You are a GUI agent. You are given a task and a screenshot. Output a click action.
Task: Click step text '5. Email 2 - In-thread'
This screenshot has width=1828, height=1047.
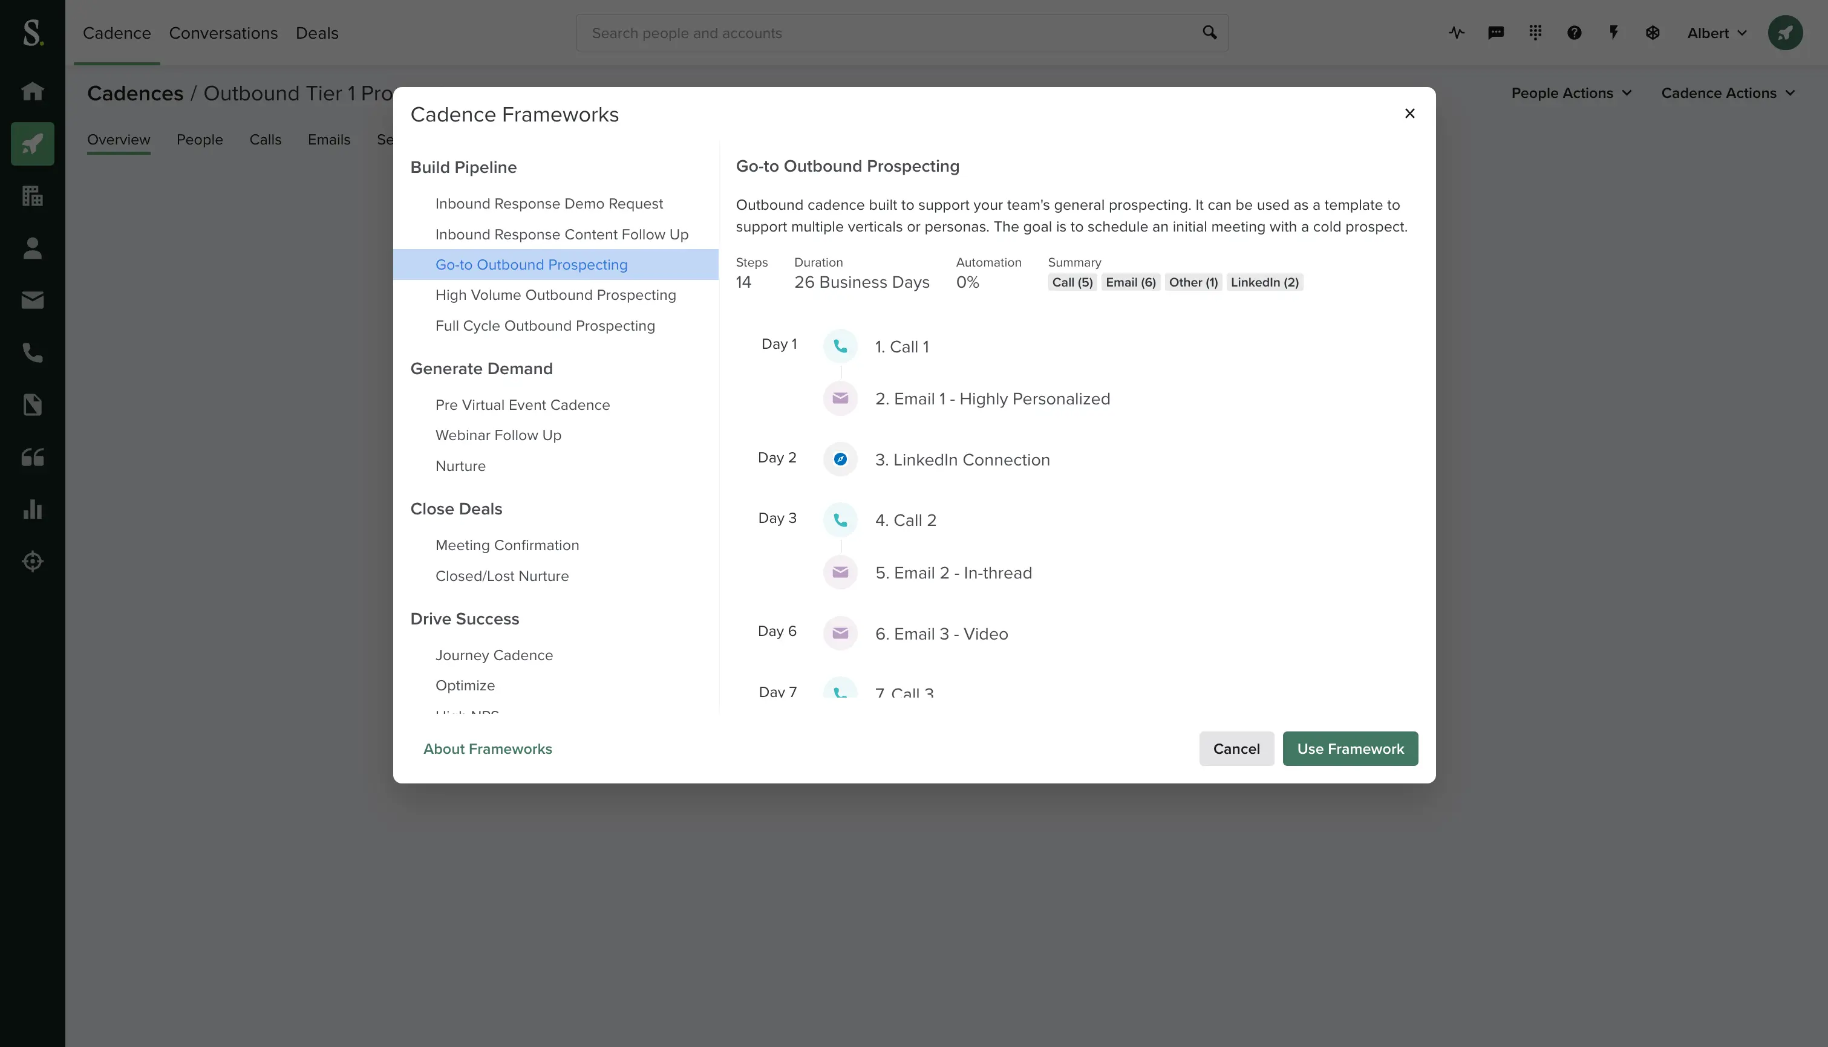click(953, 573)
